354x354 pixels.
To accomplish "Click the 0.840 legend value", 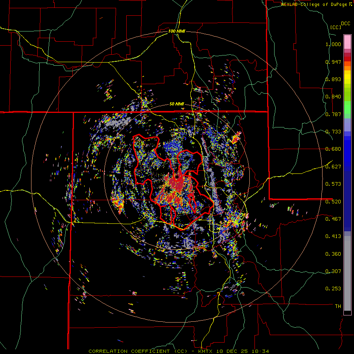I will (333, 97).
